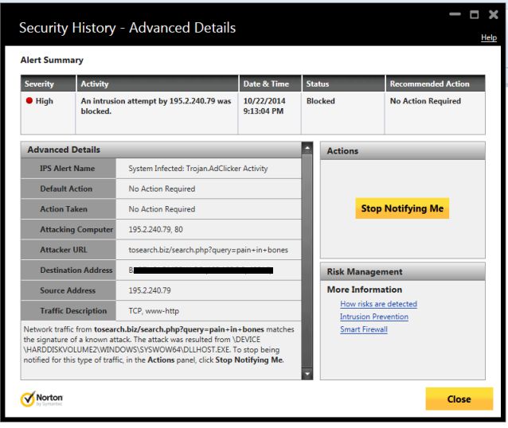
Task: Click the red High severity indicator dot
Action: point(29,102)
